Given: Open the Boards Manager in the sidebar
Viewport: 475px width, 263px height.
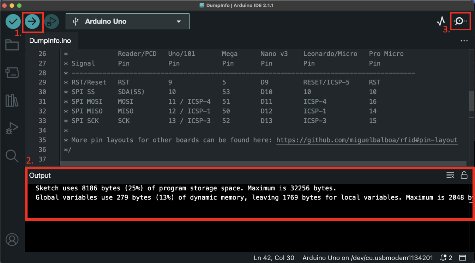Looking at the screenshot, I should click(x=12, y=73).
